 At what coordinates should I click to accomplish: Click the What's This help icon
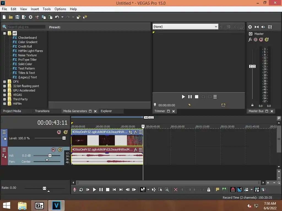coord(85,17)
